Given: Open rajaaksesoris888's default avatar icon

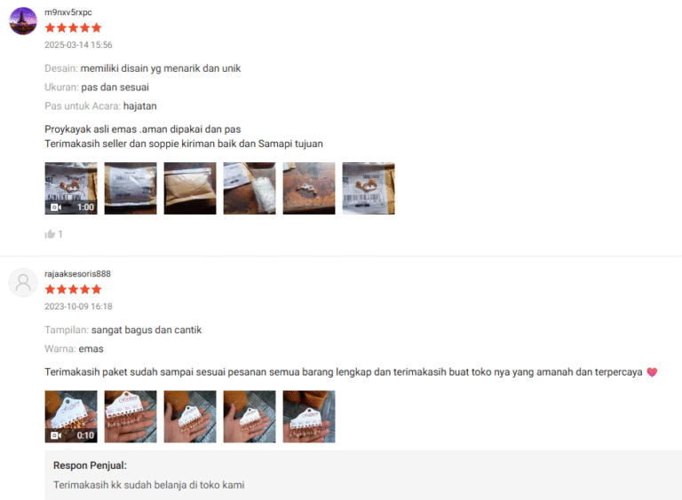Looking at the screenshot, I should tap(23, 283).
